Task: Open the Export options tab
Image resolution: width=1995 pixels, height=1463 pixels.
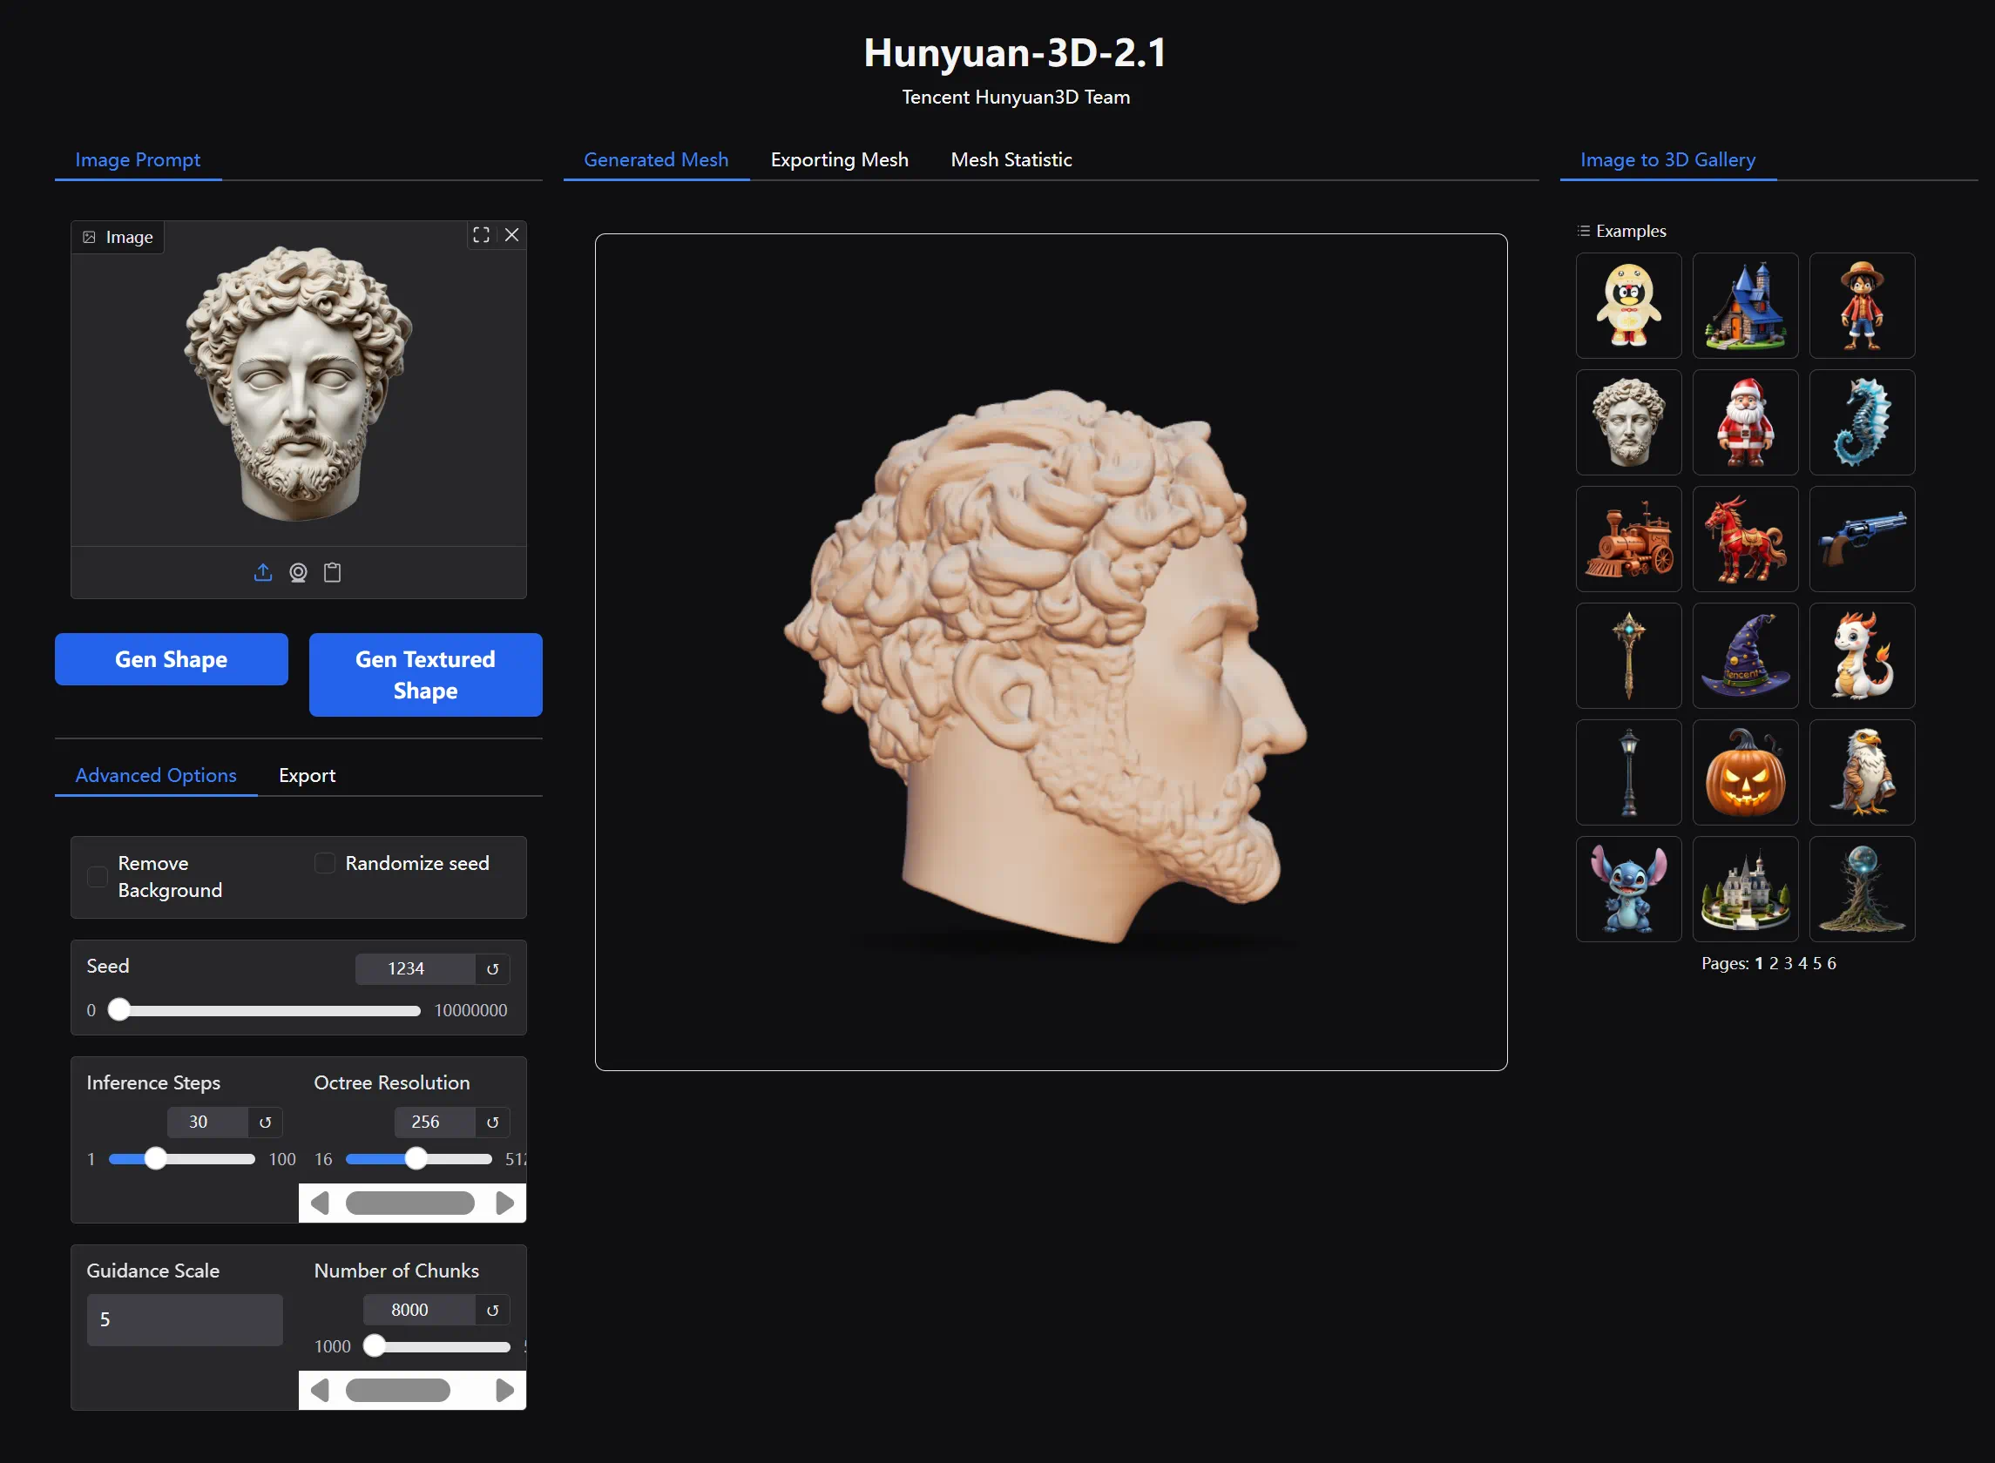Action: tap(307, 775)
